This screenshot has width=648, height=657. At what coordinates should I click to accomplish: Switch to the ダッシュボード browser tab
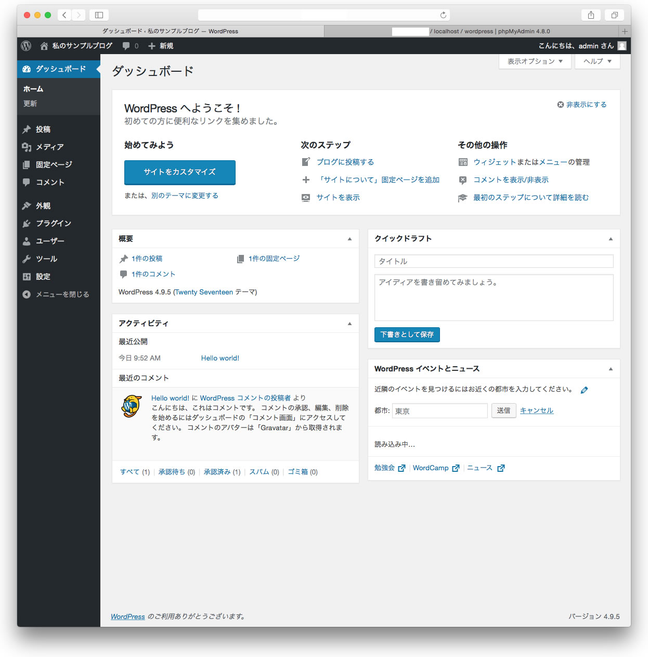(x=171, y=31)
